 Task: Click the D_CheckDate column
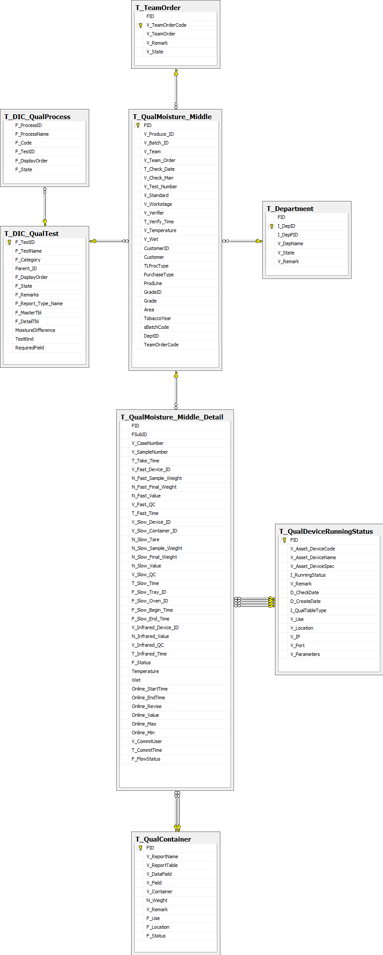(329, 592)
